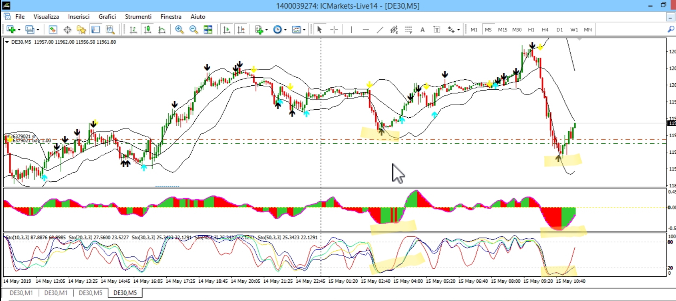
Task: Toggle the Market Watch panel
Action: tap(53, 30)
